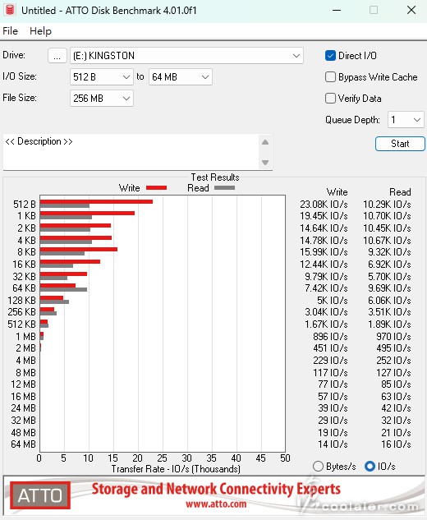Screen dimensions: 427x520
Task: Click the 1 MB row label
Action: pyautogui.click(x=25, y=337)
